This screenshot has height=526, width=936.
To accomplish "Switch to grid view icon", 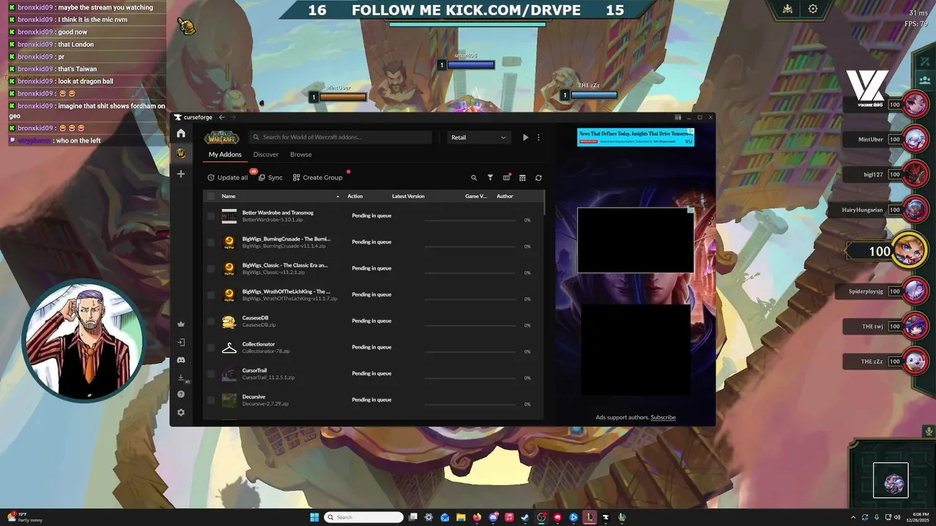I will [x=522, y=178].
